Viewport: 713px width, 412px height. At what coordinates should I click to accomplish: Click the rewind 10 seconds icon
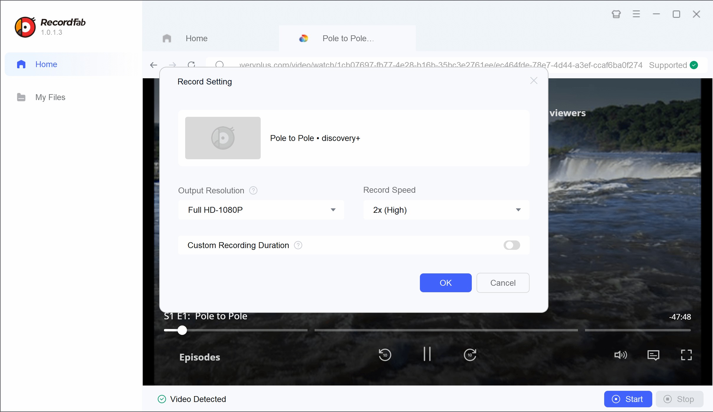pyautogui.click(x=385, y=355)
